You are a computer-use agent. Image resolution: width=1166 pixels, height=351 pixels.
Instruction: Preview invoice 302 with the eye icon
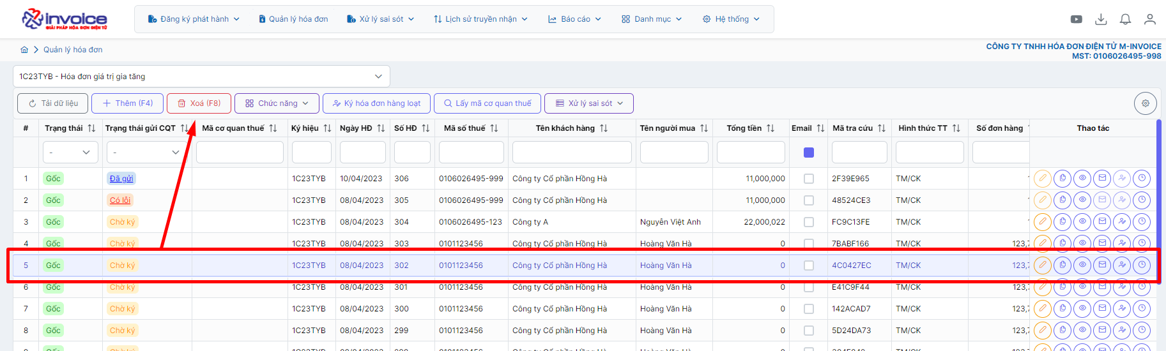coord(1082,265)
